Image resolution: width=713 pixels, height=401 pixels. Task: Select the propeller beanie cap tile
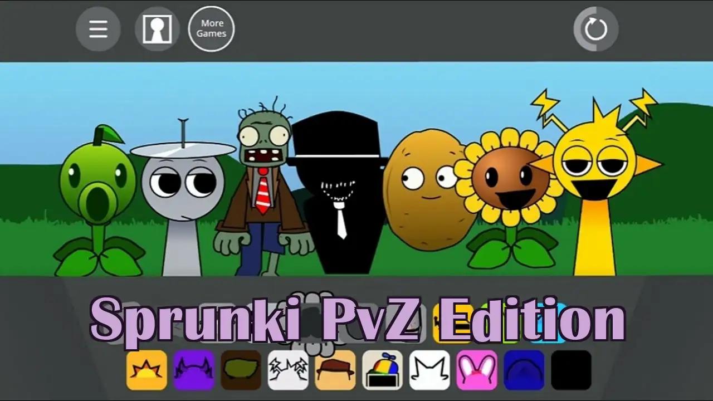click(383, 370)
